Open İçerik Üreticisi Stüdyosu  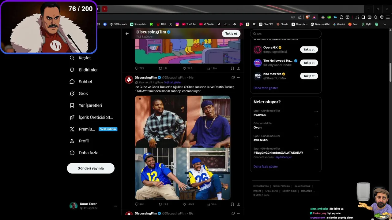[92, 117]
